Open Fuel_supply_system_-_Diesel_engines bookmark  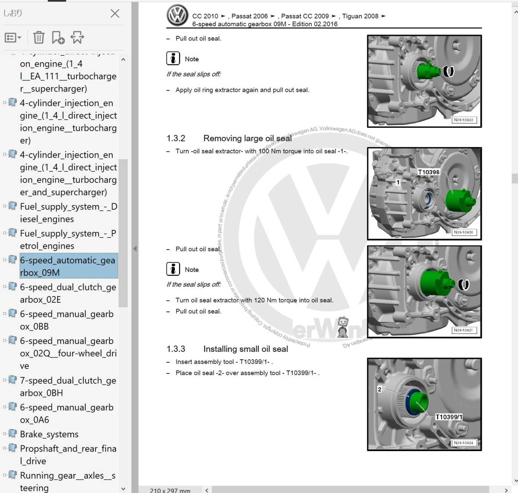coord(68,213)
